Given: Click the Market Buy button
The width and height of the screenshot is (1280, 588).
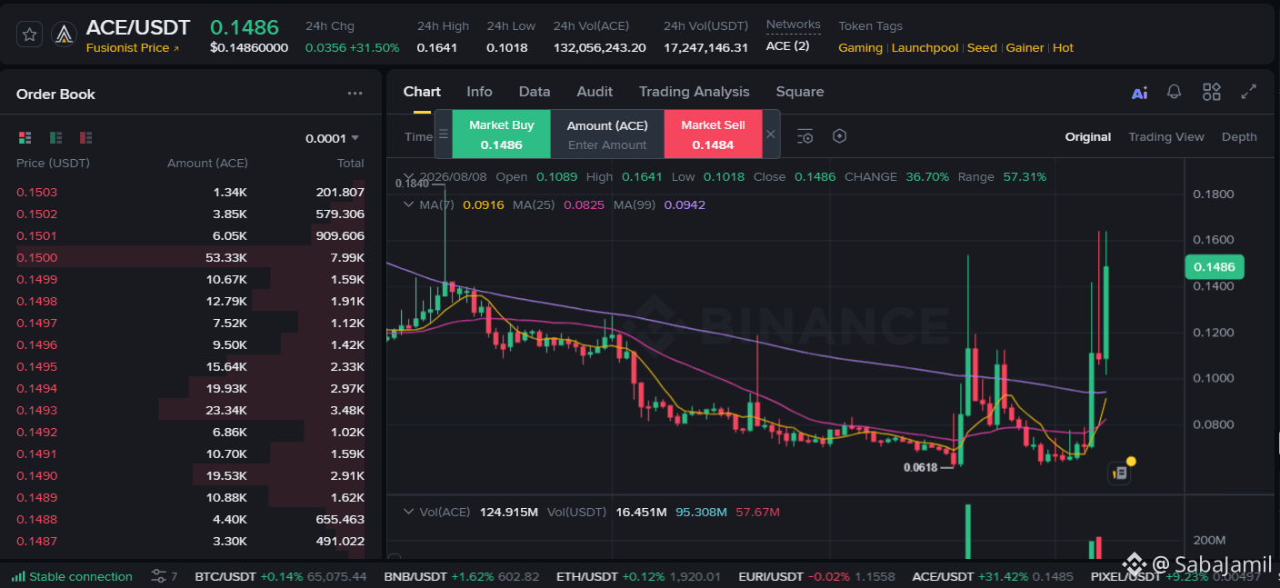Looking at the screenshot, I should (x=502, y=135).
